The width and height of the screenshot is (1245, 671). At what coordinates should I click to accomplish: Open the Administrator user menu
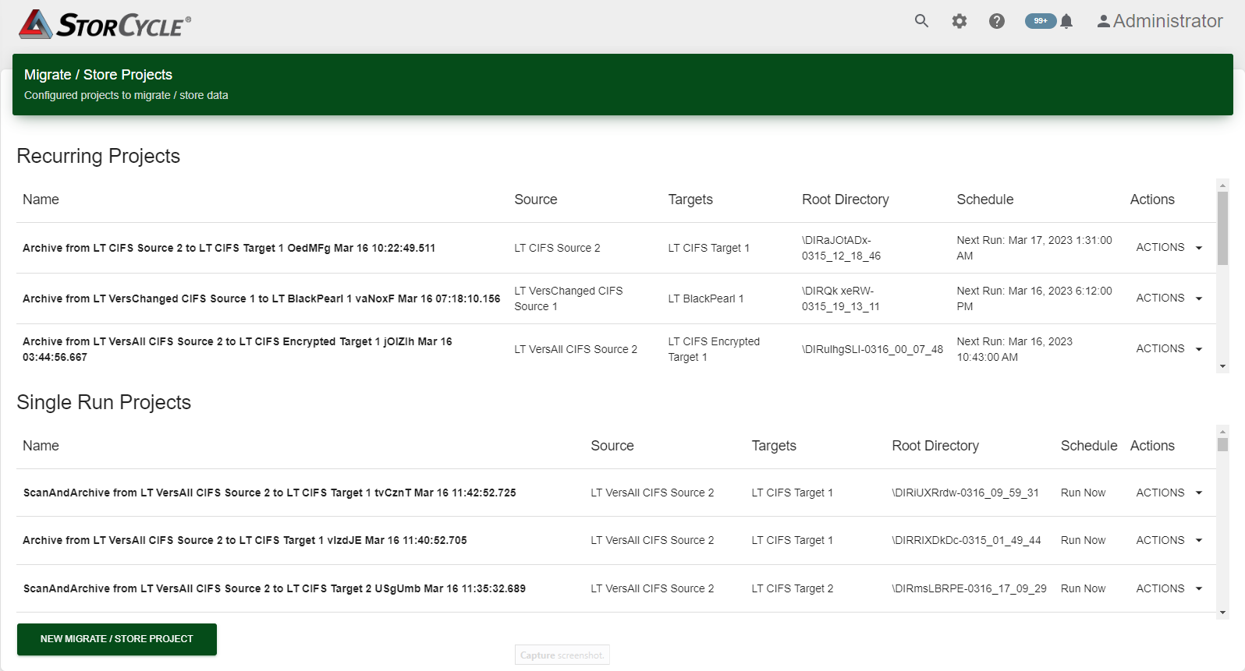1160,21
